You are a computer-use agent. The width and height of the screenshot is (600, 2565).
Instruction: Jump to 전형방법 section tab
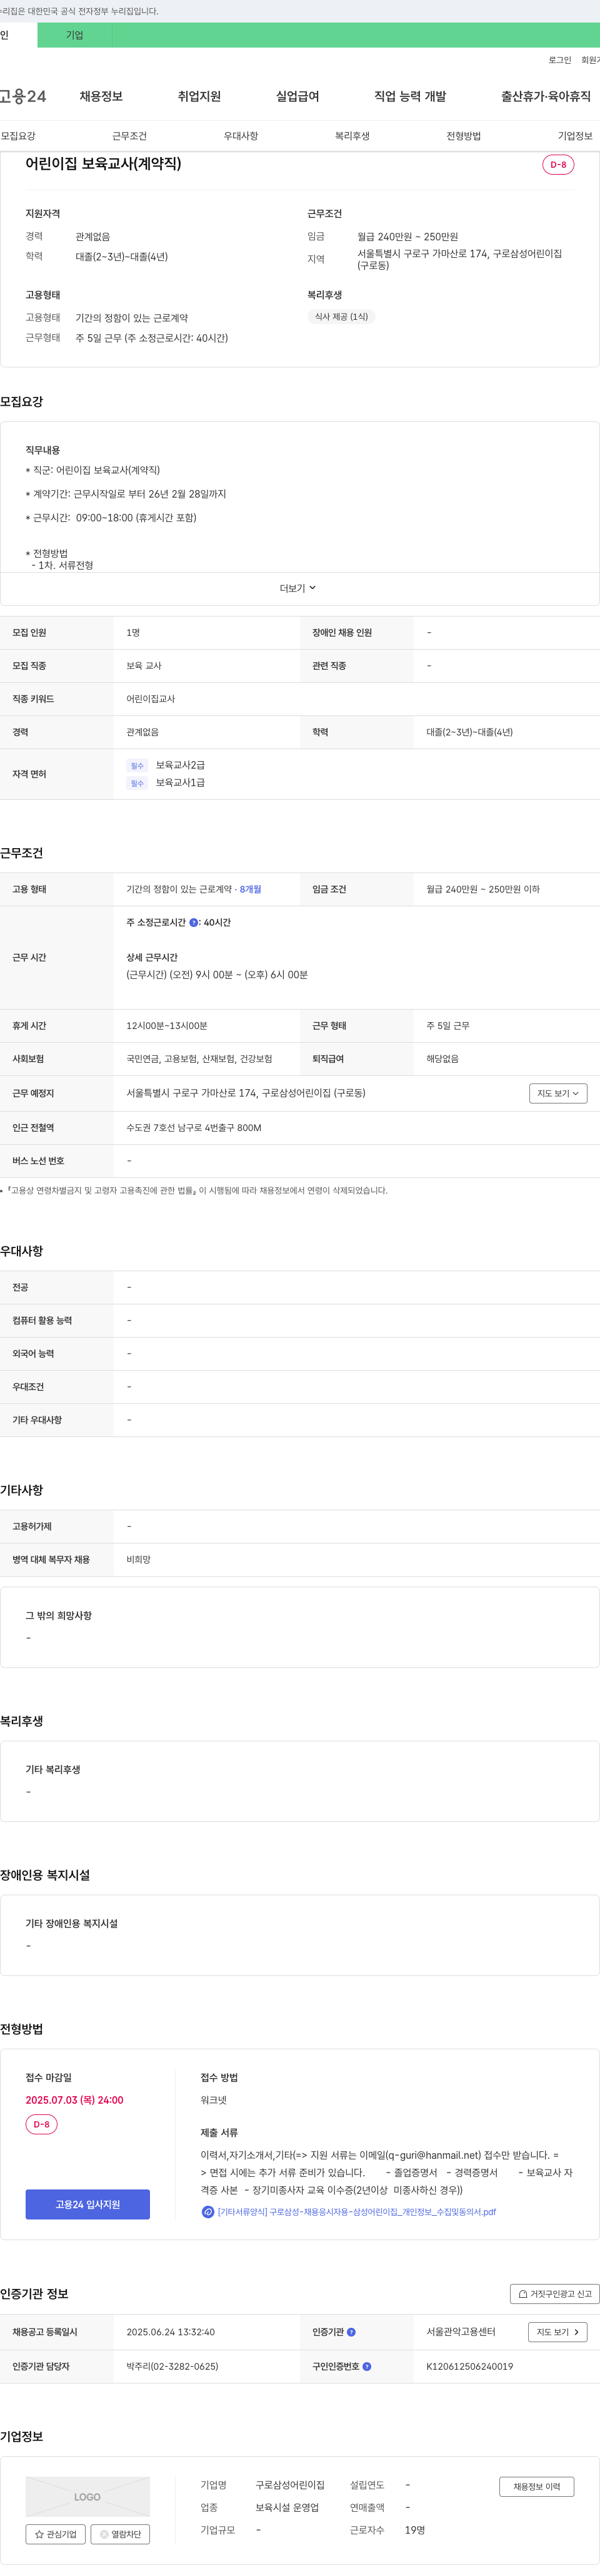pyautogui.click(x=464, y=135)
